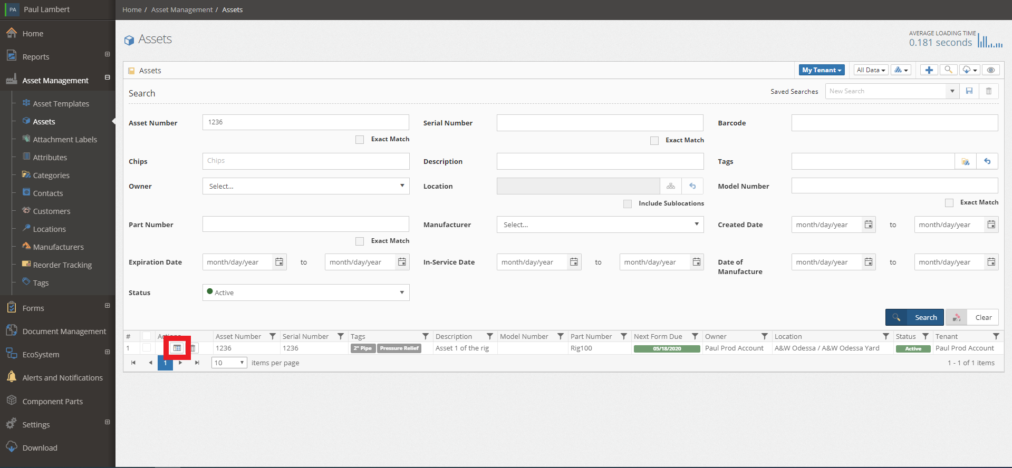Filter the Asset Number column
The image size is (1012, 468).
point(273,336)
